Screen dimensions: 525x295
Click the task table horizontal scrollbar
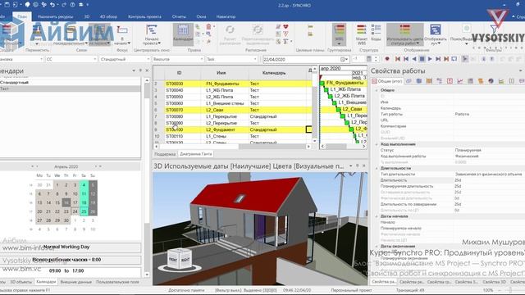click(232, 147)
